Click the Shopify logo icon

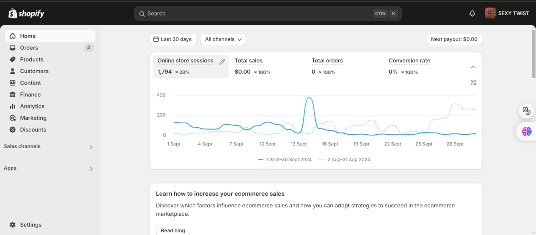[13, 13]
